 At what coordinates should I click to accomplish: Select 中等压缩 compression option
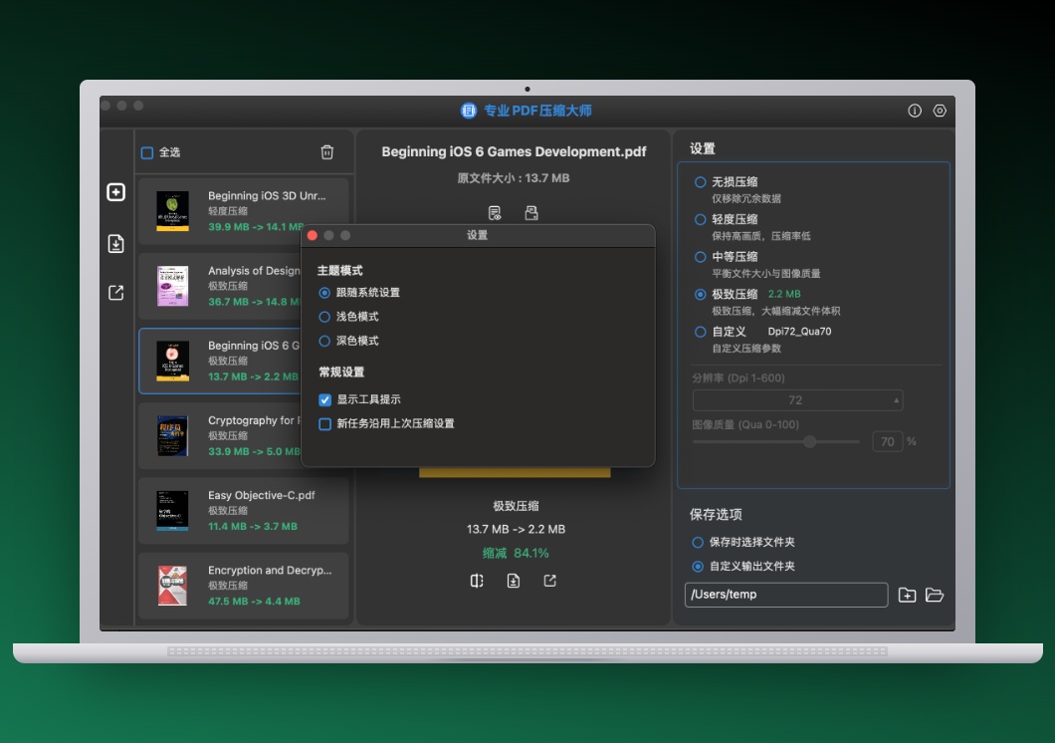(x=701, y=257)
